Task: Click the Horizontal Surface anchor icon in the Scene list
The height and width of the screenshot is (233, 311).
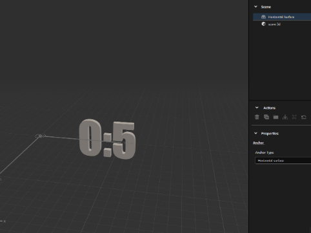Action: [x=263, y=17]
